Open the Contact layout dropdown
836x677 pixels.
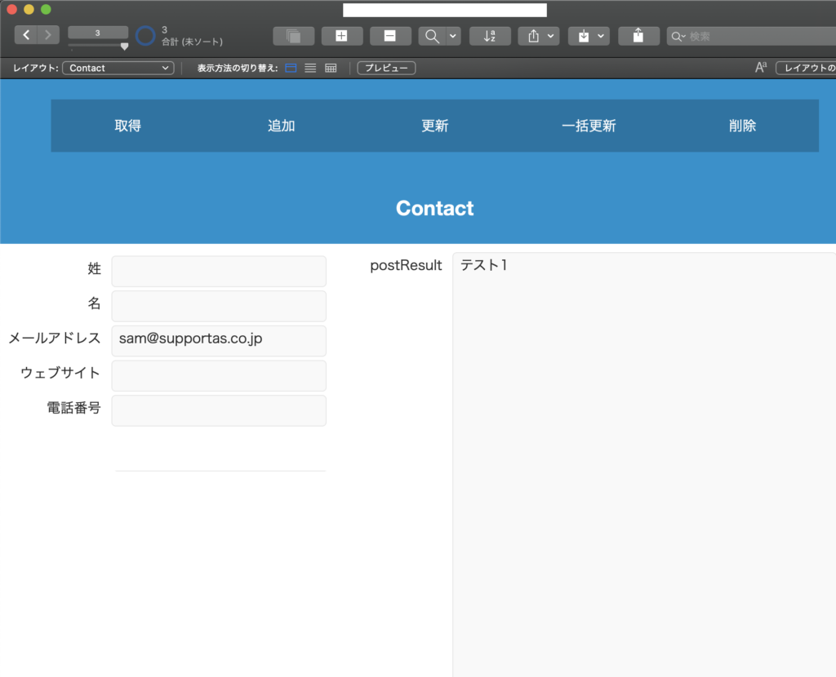(118, 69)
